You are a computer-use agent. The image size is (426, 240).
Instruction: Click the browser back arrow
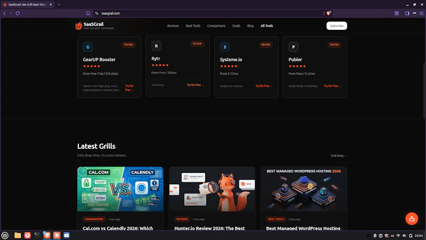[5, 13]
